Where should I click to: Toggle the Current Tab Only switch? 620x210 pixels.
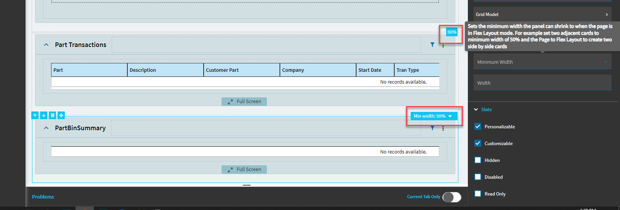pyautogui.click(x=452, y=197)
